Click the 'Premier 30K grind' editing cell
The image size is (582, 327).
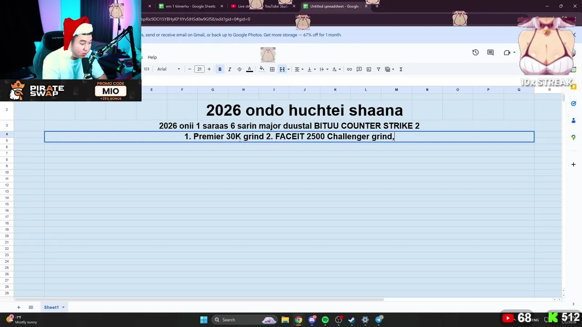289,137
